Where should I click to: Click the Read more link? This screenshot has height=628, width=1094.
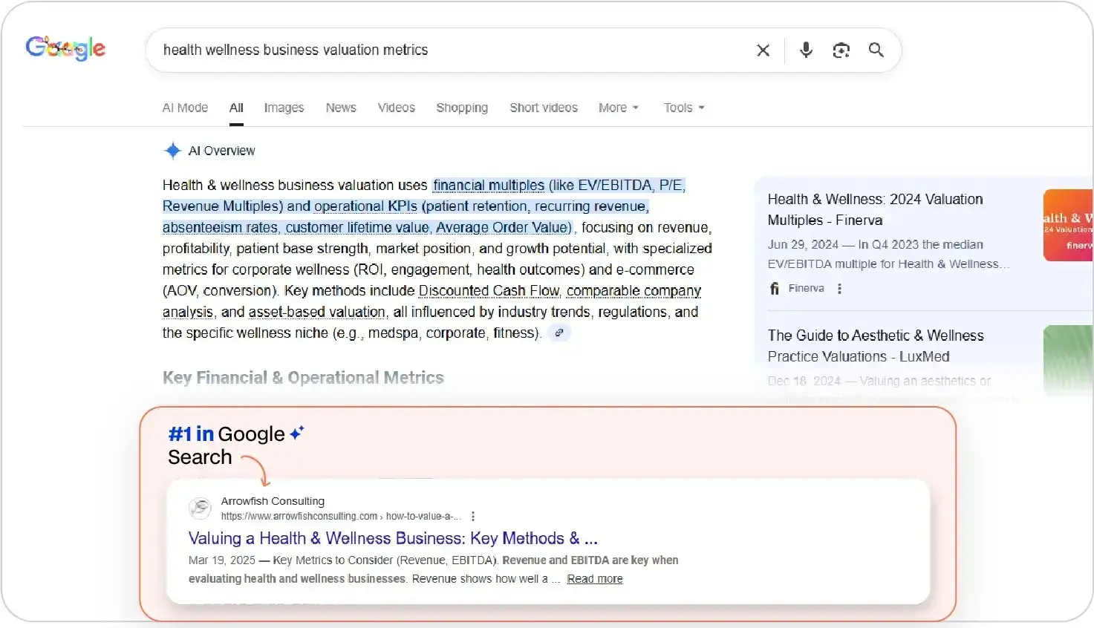tap(593, 578)
